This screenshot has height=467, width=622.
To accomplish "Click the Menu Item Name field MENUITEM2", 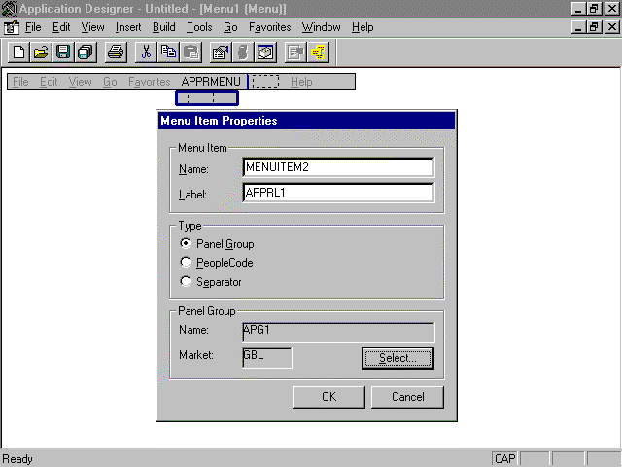I will click(x=338, y=167).
